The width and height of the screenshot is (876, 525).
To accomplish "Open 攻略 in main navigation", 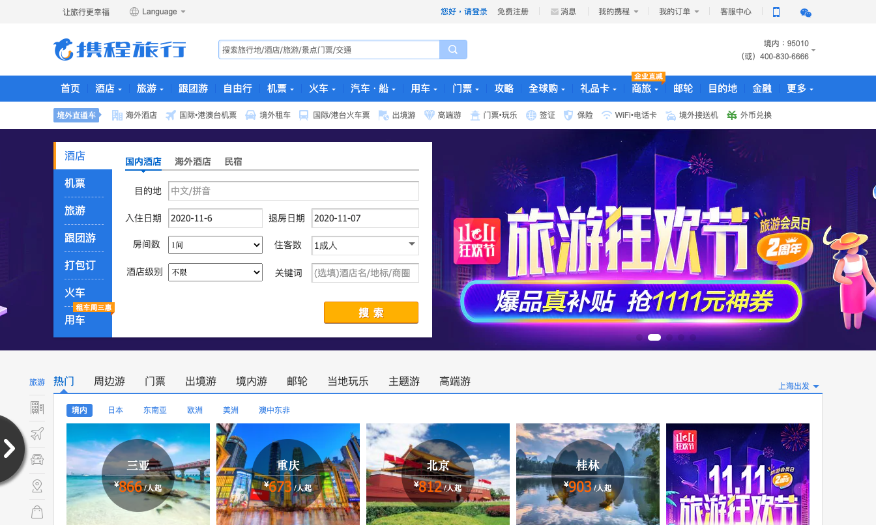I will coord(504,89).
